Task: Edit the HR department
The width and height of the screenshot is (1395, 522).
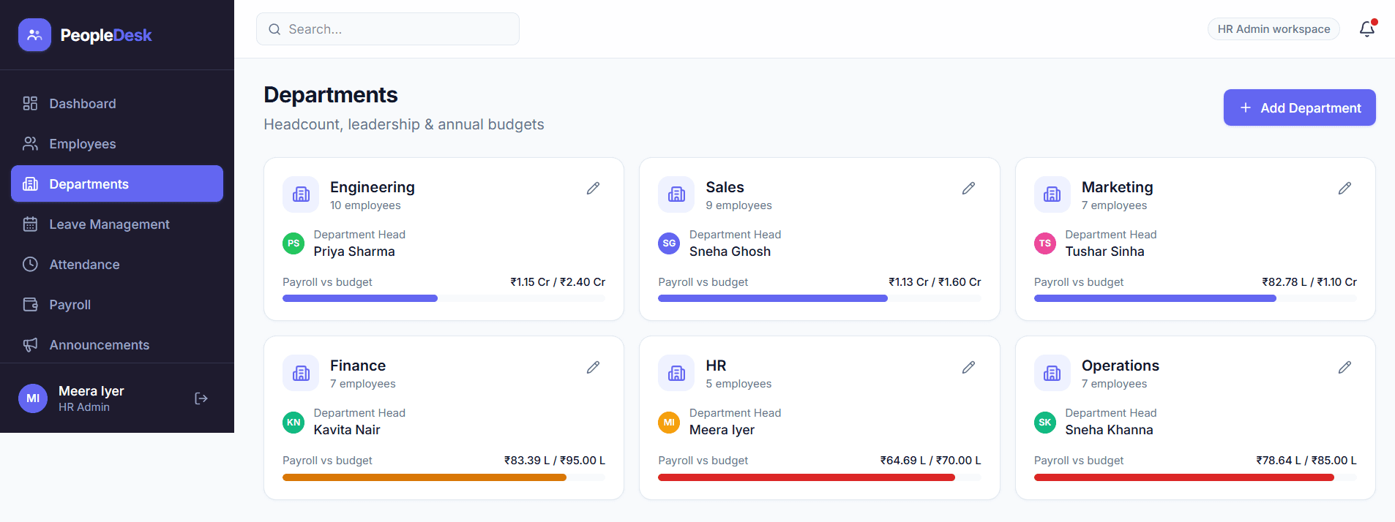Action: coord(968,367)
